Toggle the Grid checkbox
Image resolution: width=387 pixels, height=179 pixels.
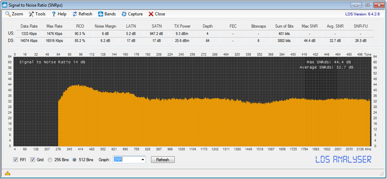point(33,160)
